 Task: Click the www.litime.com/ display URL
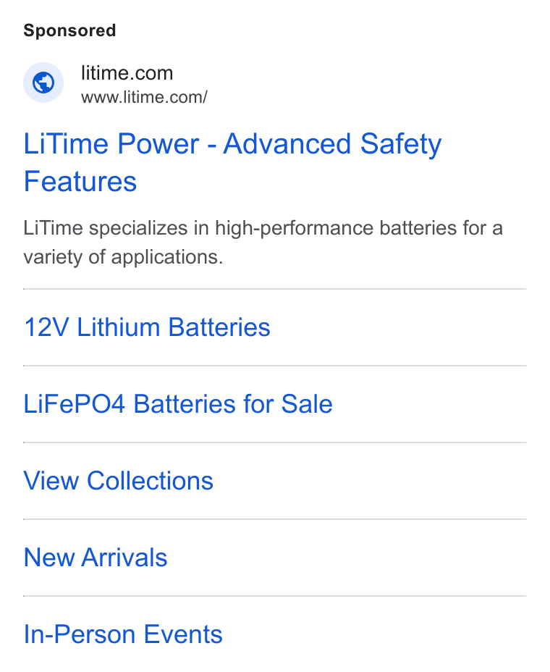(144, 97)
